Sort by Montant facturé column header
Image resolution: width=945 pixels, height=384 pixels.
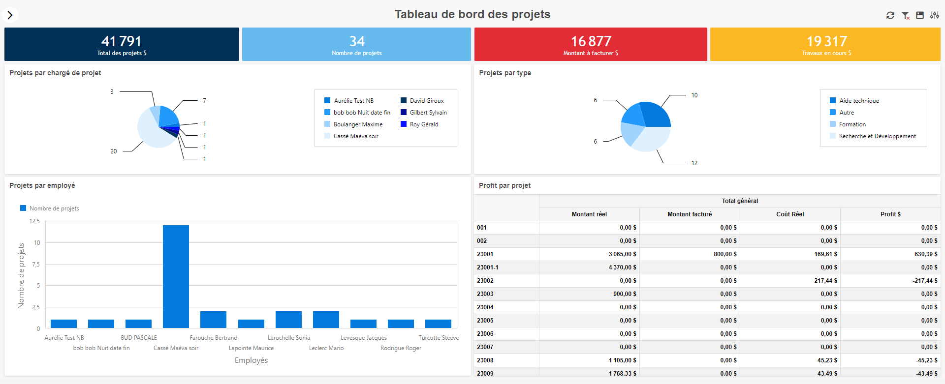[690, 214]
